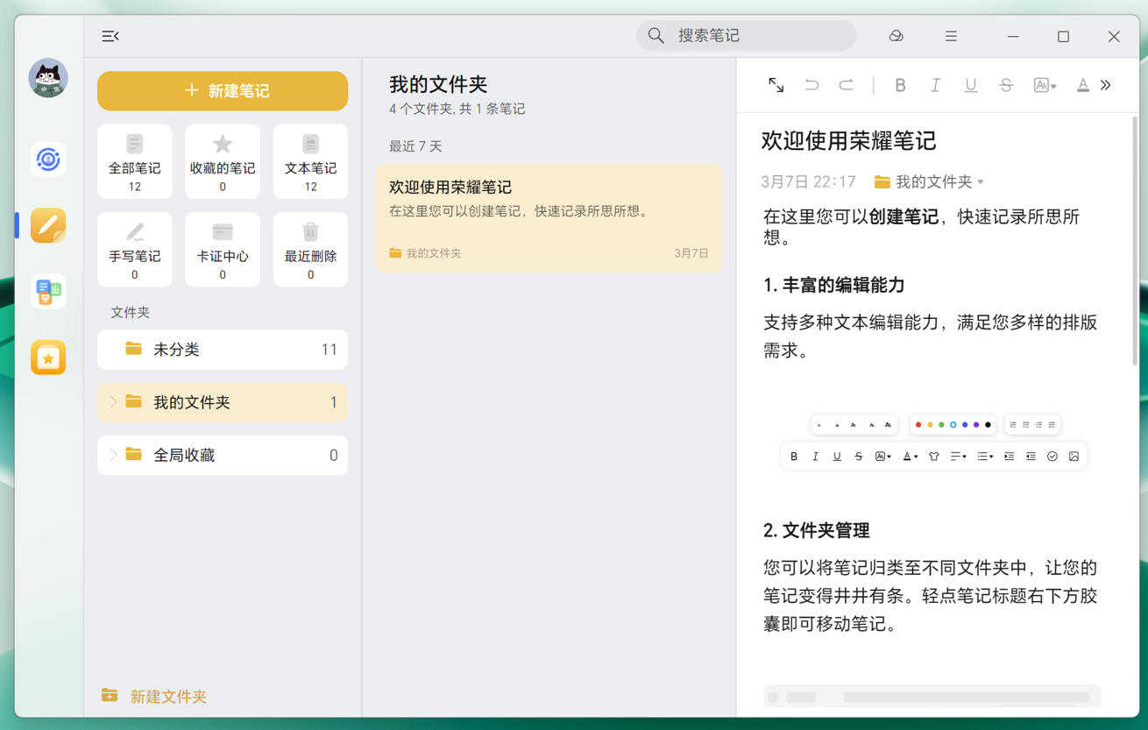Open the orange star favorites app icon

click(x=48, y=358)
